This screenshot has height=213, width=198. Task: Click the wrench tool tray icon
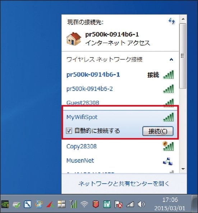28,204
